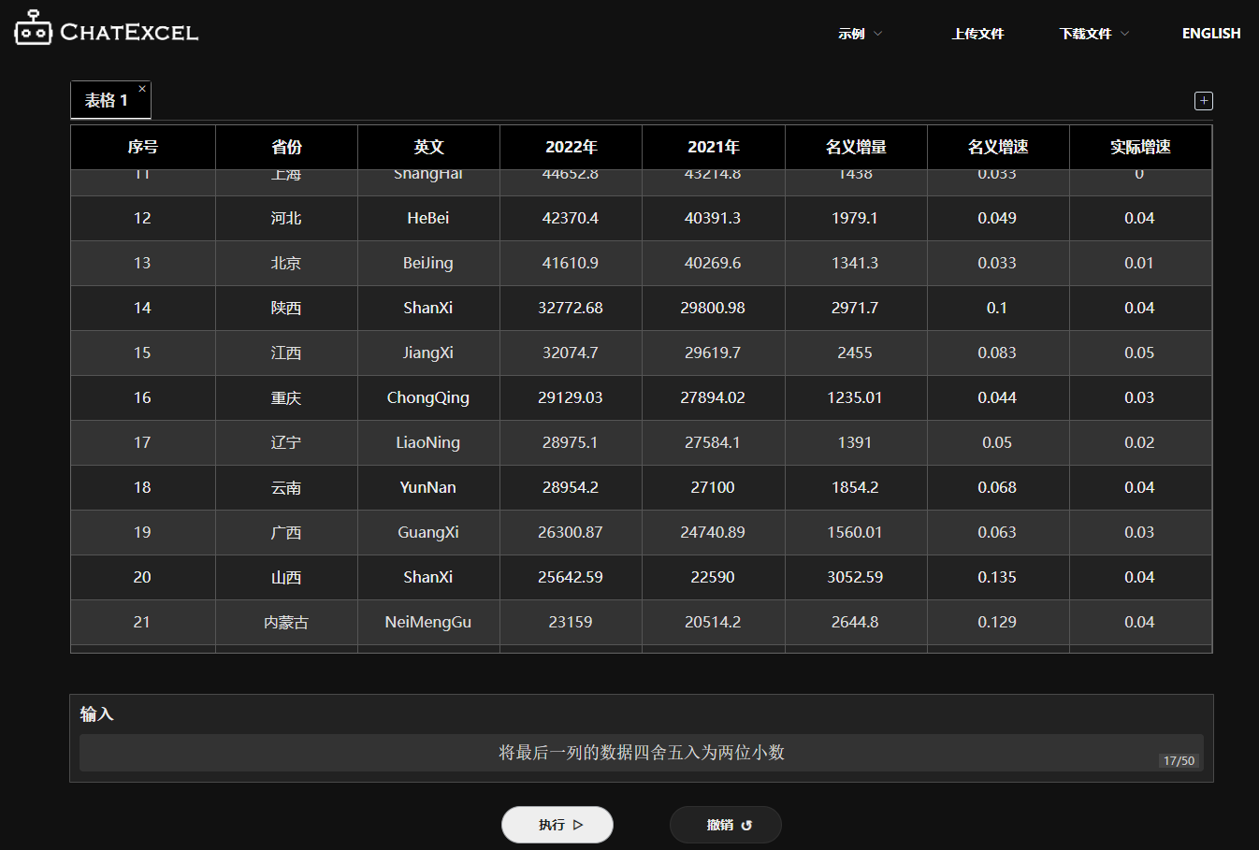Select the 内蒙古 province cell
Screen dimensions: 1259x850
point(285,622)
